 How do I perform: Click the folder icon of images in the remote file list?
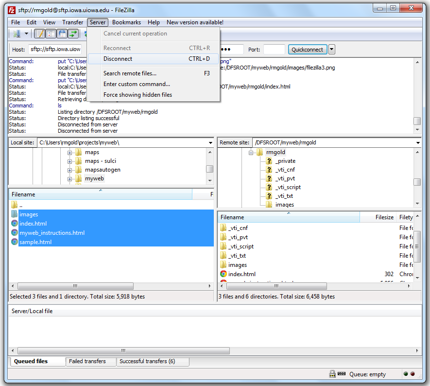[x=223, y=265]
